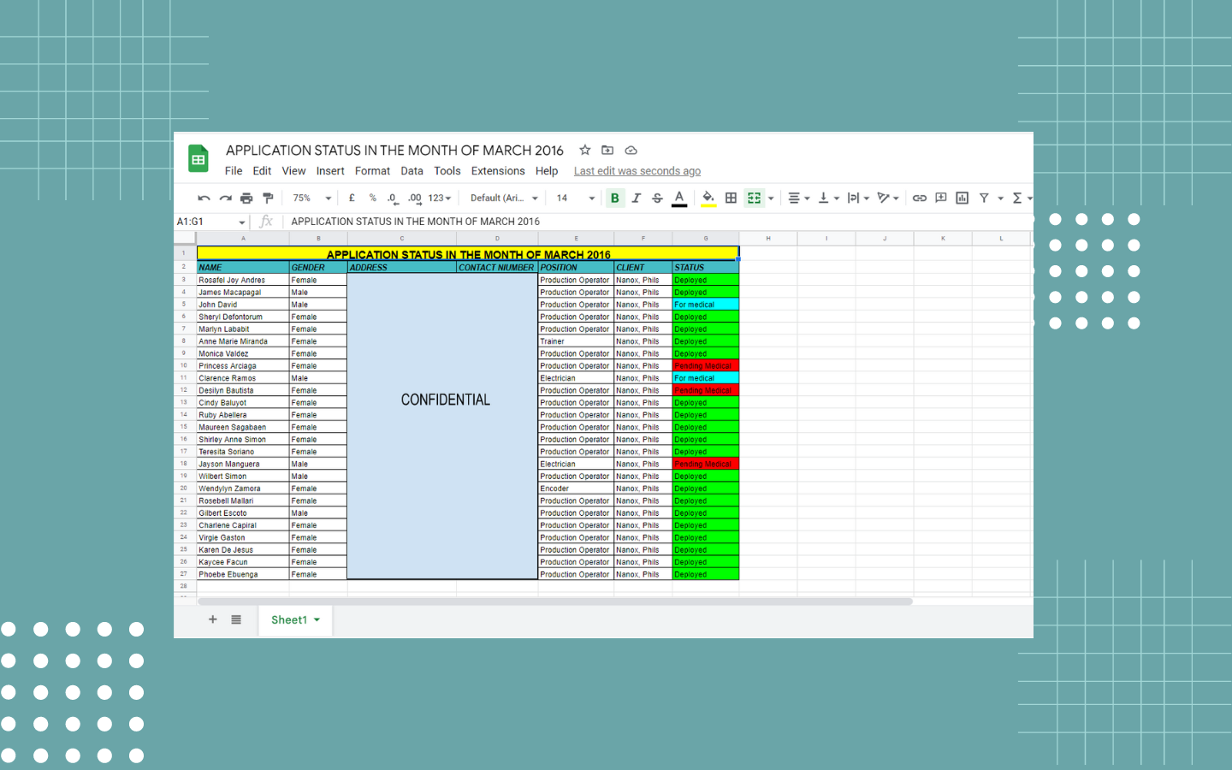The width and height of the screenshot is (1232, 770).
Task: Toggle strikethrough formatting
Action: (657, 198)
